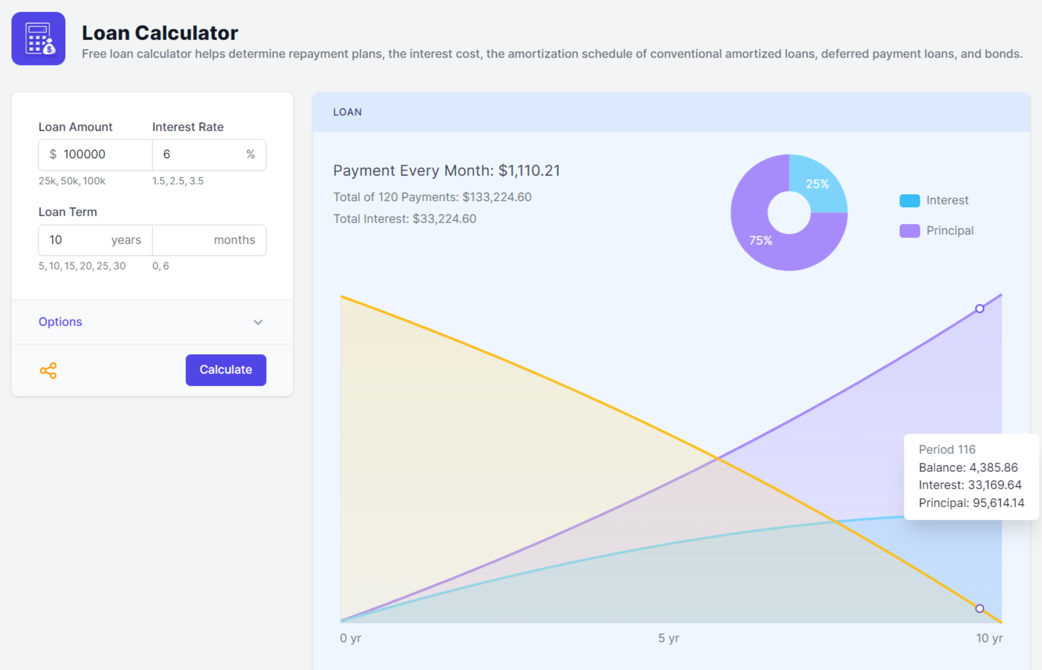
Task: Click the Principal legend label
Action: [x=950, y=231]
